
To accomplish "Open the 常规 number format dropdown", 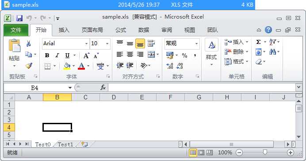I will 196,43.
